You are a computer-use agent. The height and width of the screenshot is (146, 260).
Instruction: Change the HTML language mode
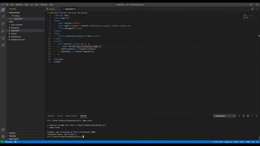248,142
